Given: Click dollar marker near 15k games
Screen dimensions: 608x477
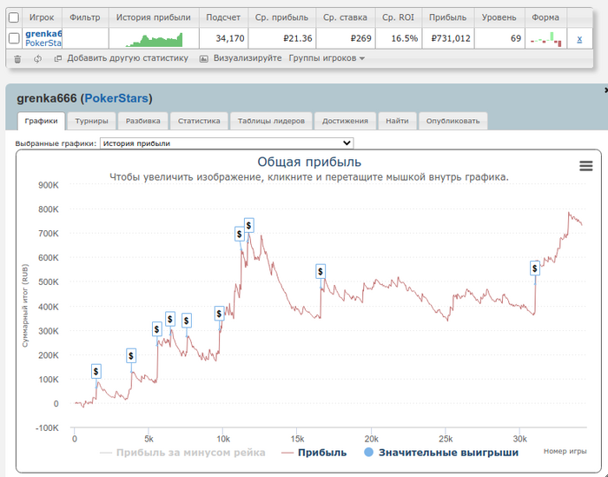Looking at the screenshot, I should pos(321,271).
